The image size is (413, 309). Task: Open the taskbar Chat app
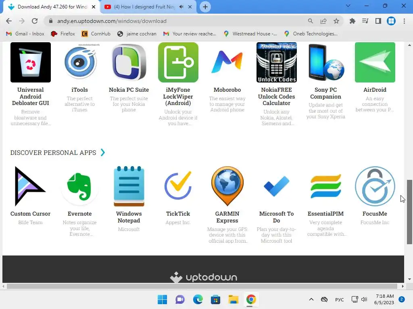[180, 299]
